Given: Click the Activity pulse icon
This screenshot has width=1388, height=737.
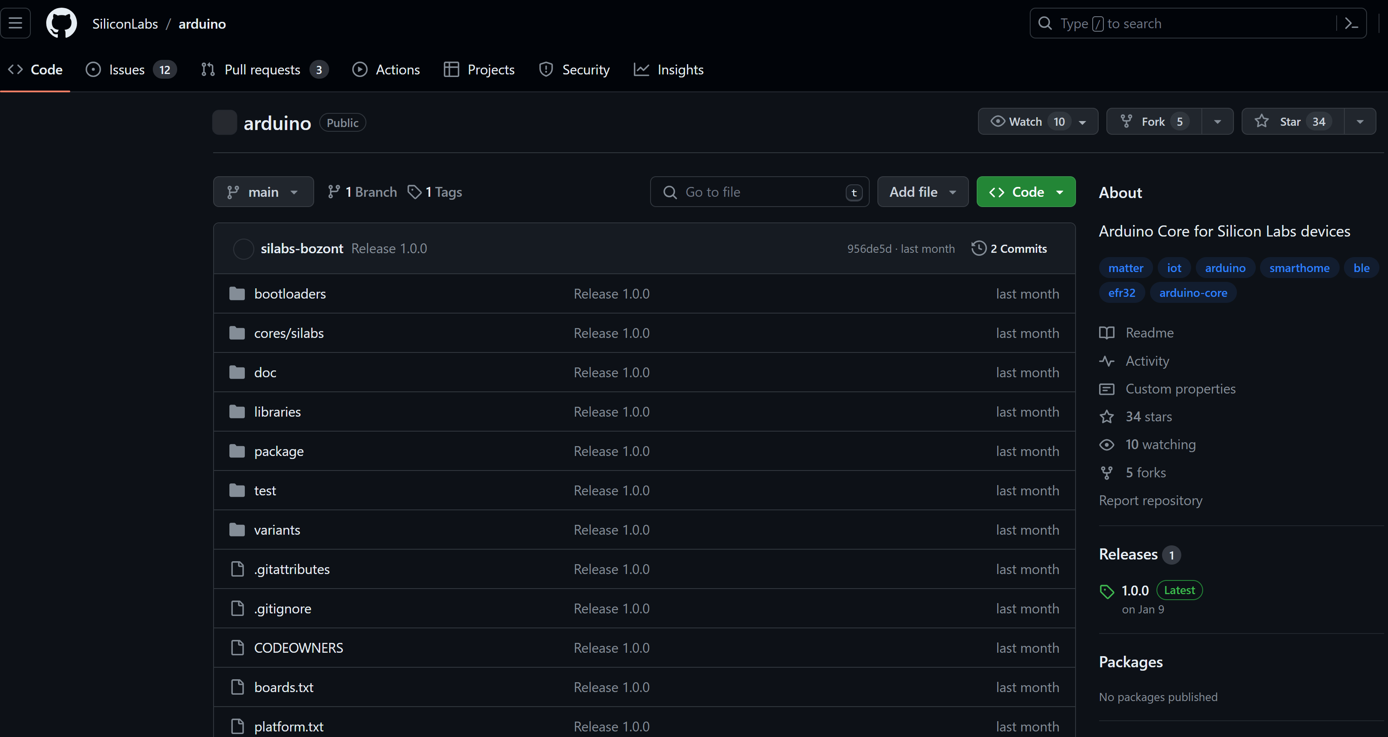Looking at the screenshot, I should coord(1107,361).
